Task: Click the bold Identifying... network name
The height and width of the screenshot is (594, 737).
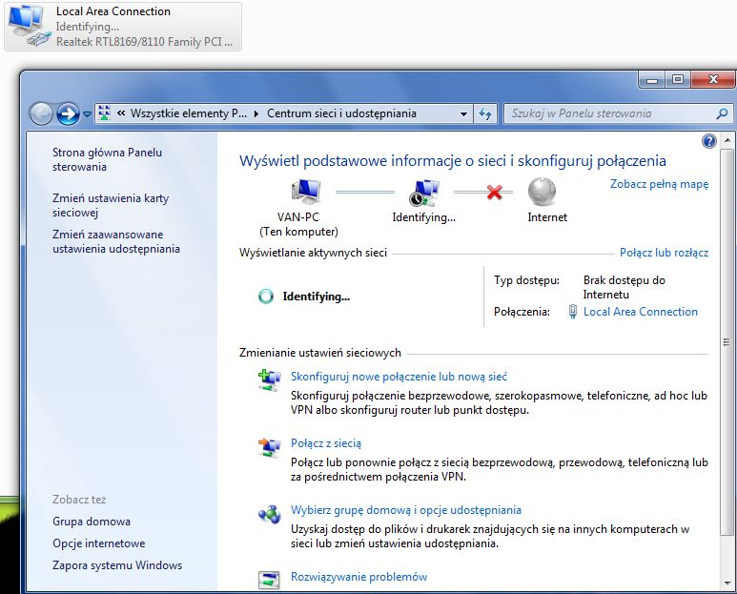Action: 317,297
